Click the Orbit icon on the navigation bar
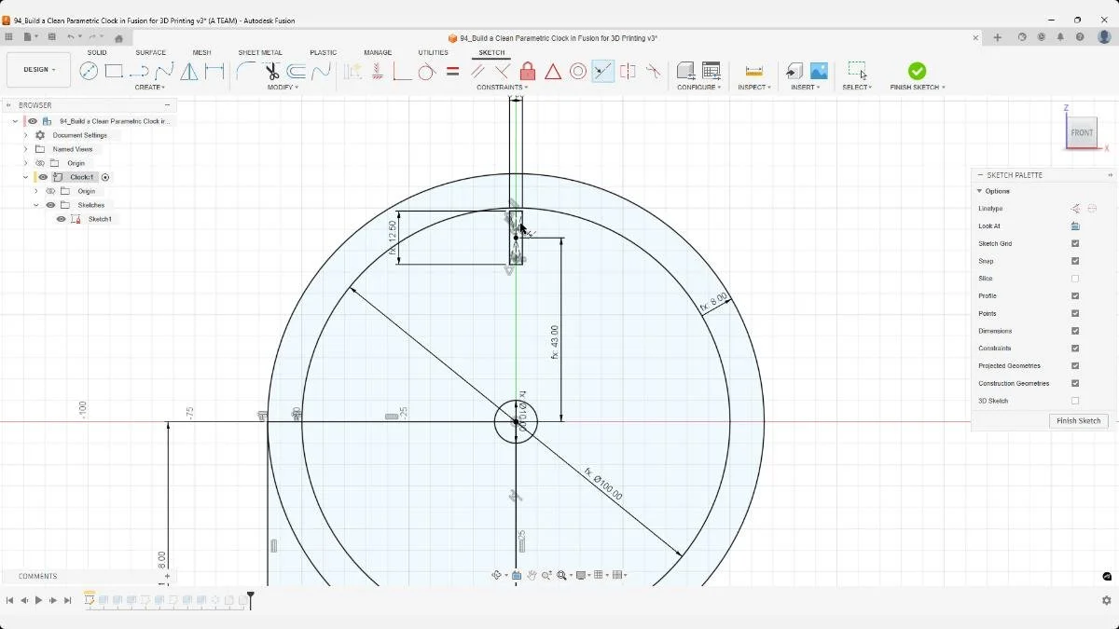Image resolution: width=1119 pixels, height=629 pixels. tap(497, 575)
